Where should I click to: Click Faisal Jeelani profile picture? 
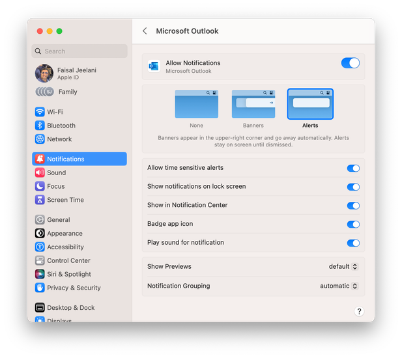[x=44, y=74]
